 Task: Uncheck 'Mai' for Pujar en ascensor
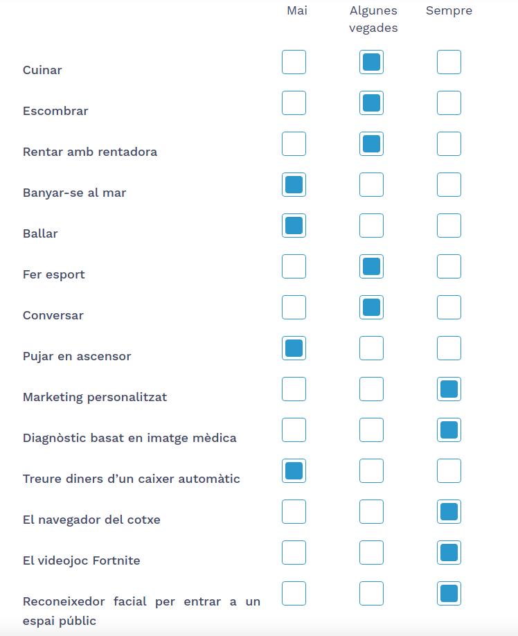point(294,348)
